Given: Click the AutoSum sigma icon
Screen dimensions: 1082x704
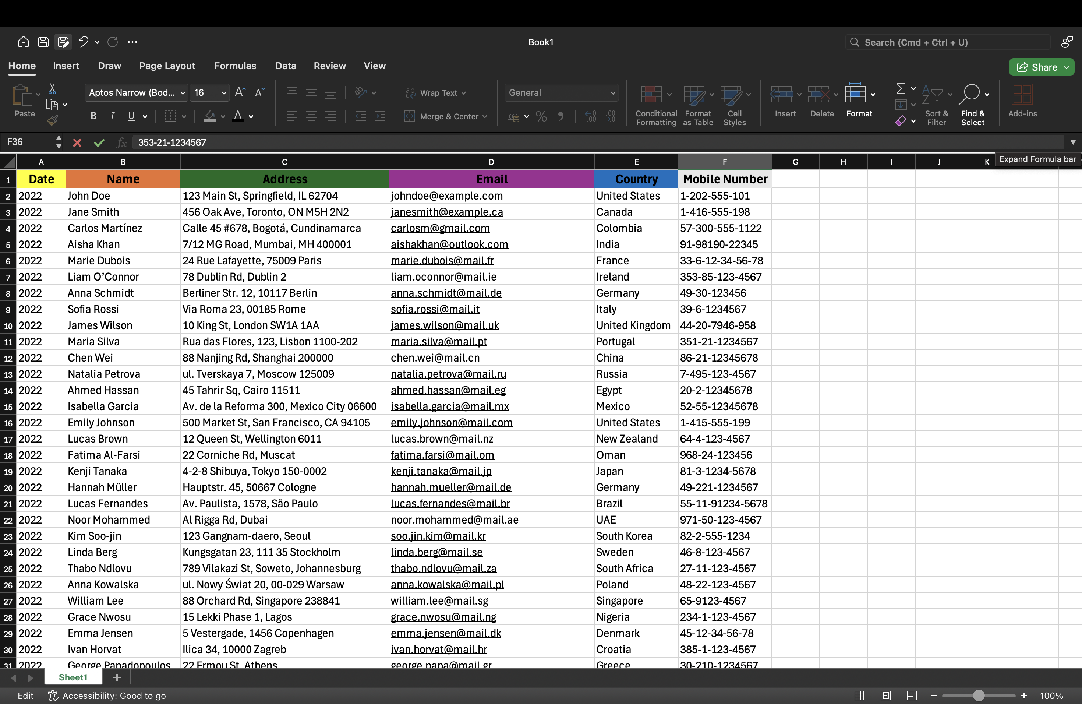Looking at the screenshot, I should pyautogui.click(x=901, y=88).
